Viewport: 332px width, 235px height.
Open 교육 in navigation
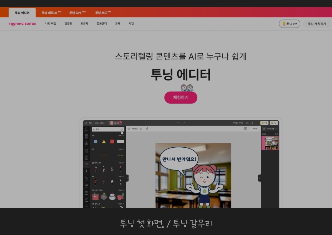[118, 23]
